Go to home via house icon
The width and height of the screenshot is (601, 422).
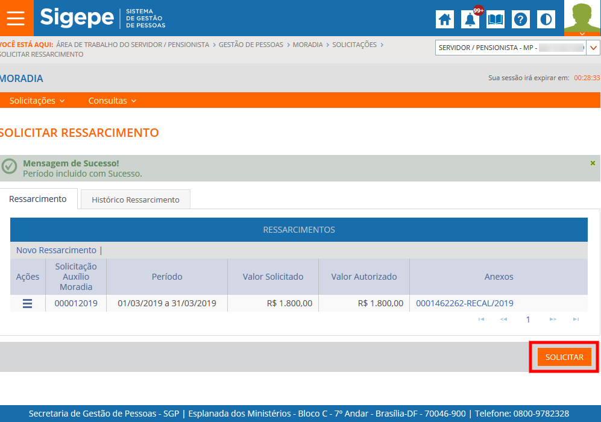point(445,19)
